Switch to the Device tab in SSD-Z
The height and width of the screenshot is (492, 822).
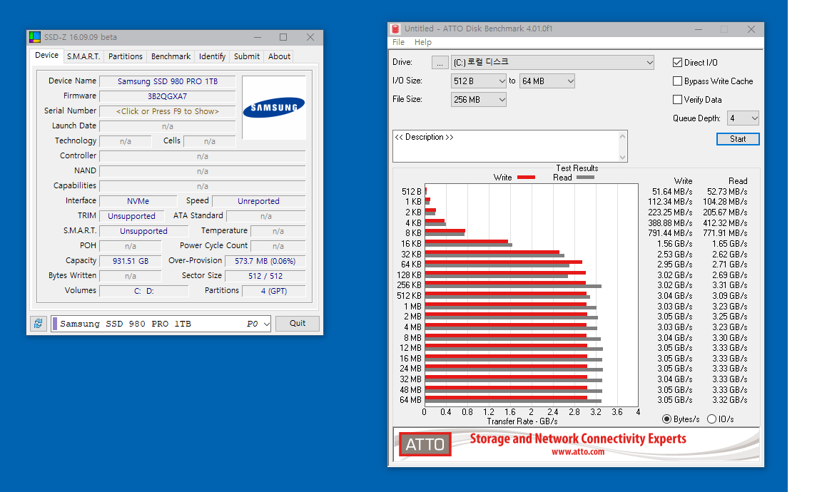46,55
